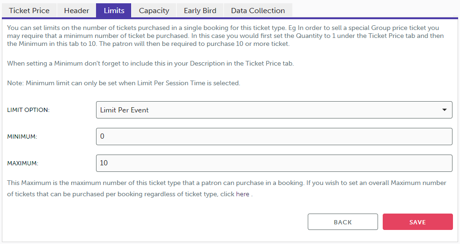Click the 'When setting a Minimum' reminder text

150,63
